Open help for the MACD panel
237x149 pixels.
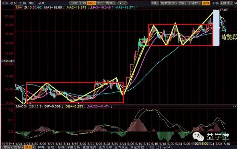pos(233,106)
